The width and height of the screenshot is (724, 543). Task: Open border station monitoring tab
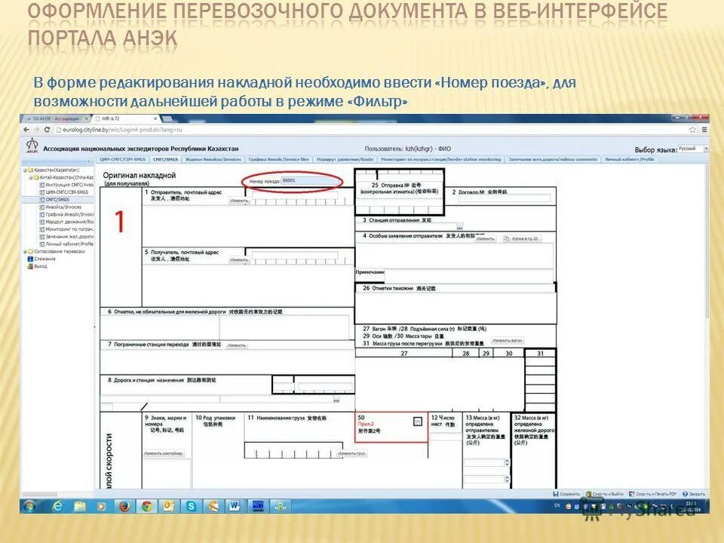pyautogui.click(x=441, y=159)
